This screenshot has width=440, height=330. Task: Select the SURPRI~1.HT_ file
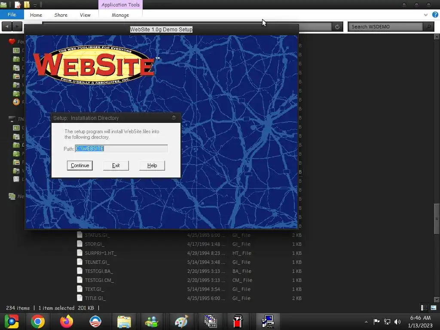click(x=101, y=253)
